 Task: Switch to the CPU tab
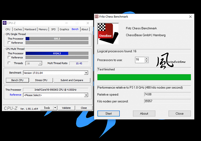(x=8, y=29)
